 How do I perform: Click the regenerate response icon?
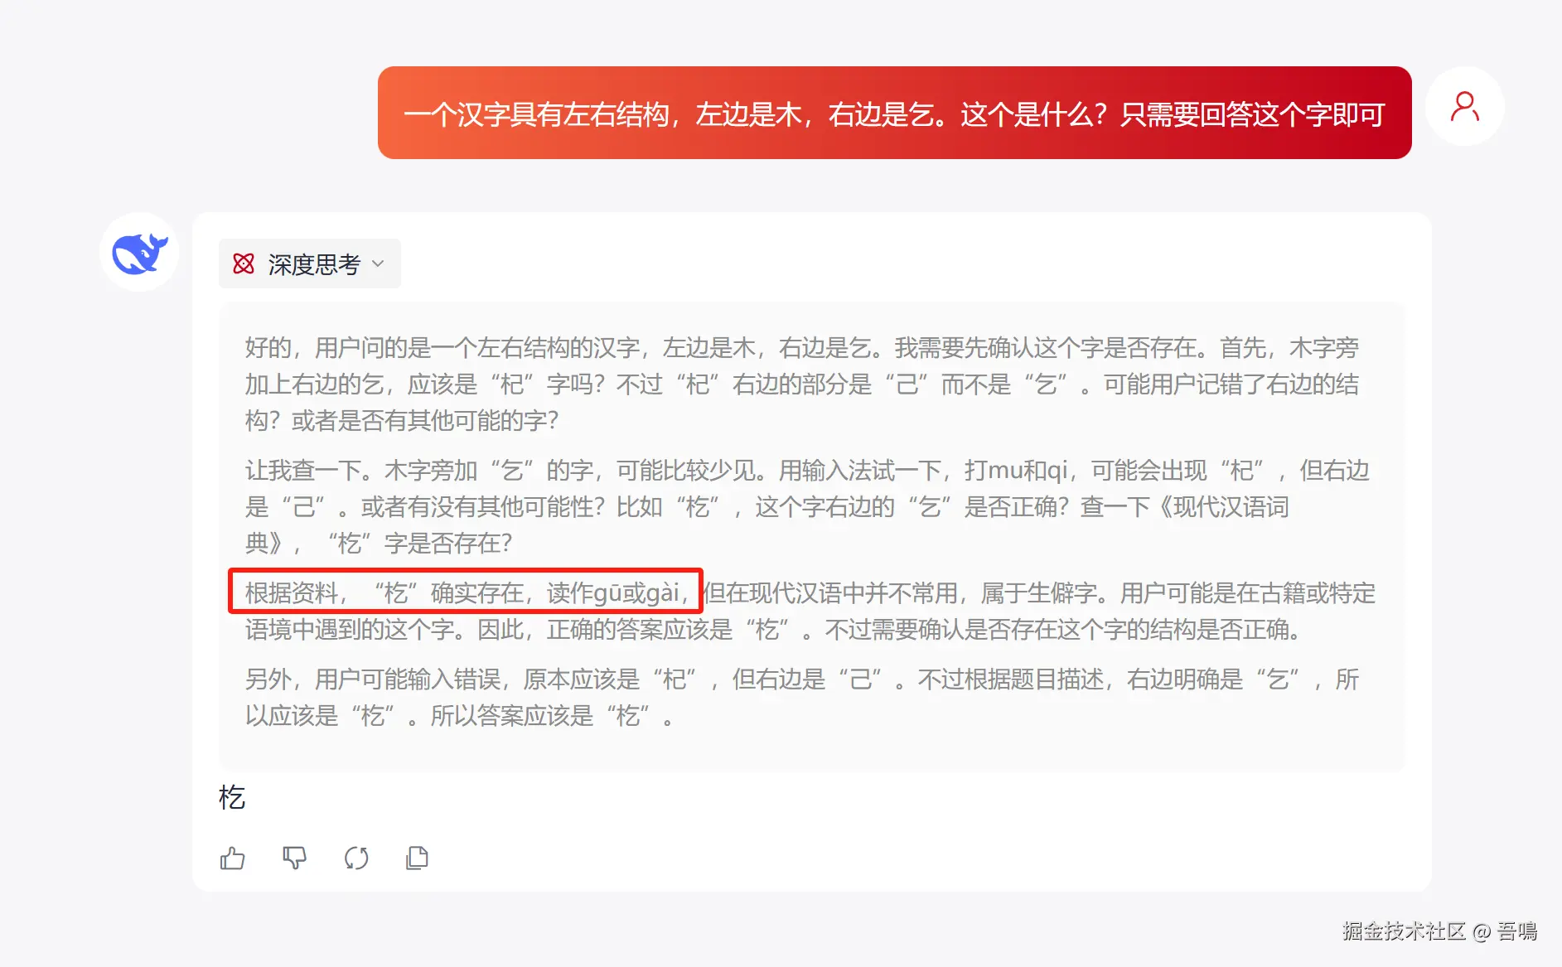pos(356,858)
